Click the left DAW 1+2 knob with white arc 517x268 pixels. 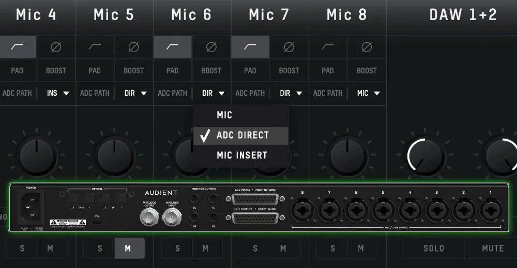click(x=424, y=156)
